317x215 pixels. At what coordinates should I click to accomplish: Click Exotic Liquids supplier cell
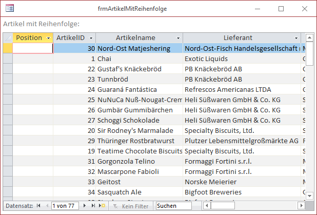[242, 58]
